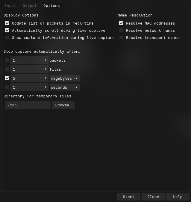Increase seconds value with plus icon

click(x=46, y=87)
